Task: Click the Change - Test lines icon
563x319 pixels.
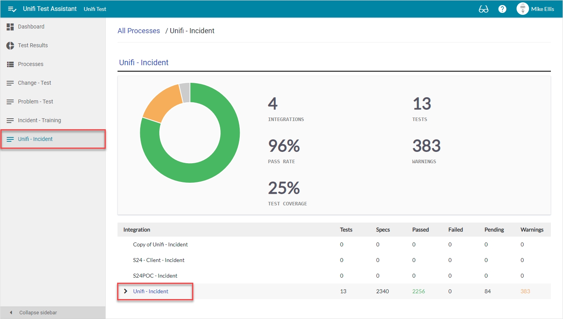Action: tap(10, 83)
